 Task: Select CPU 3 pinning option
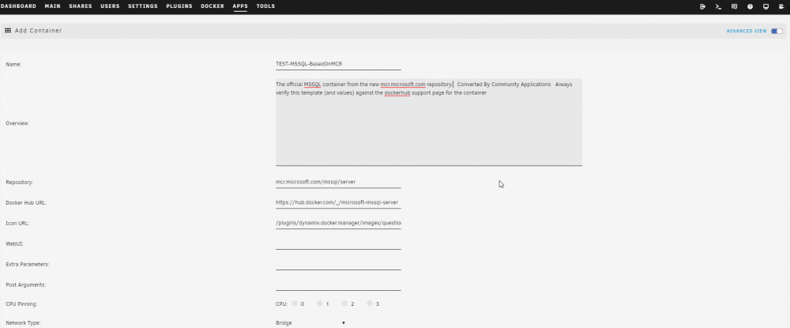(370, 303)
